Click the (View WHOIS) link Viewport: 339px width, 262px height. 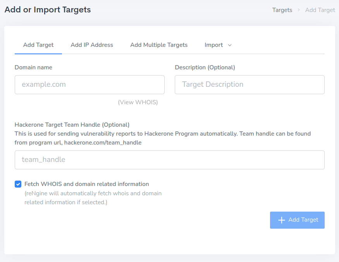[138, 102]
